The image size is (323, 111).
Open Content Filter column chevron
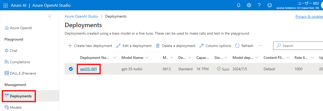288,58
